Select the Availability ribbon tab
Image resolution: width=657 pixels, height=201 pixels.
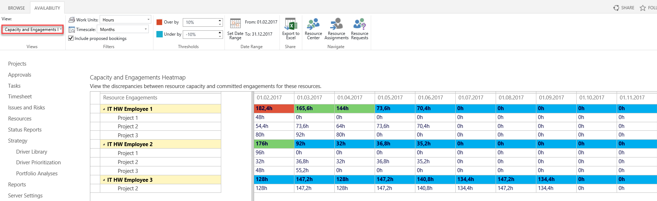tap(47, 8)
